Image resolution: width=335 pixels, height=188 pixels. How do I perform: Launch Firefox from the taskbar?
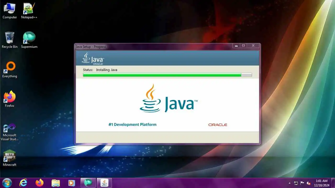pyautogui.click(x=40, y=183)
